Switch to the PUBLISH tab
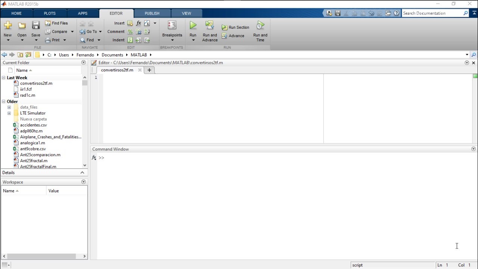This screenshot has width=478, height=269. click(x=152, y=13)
